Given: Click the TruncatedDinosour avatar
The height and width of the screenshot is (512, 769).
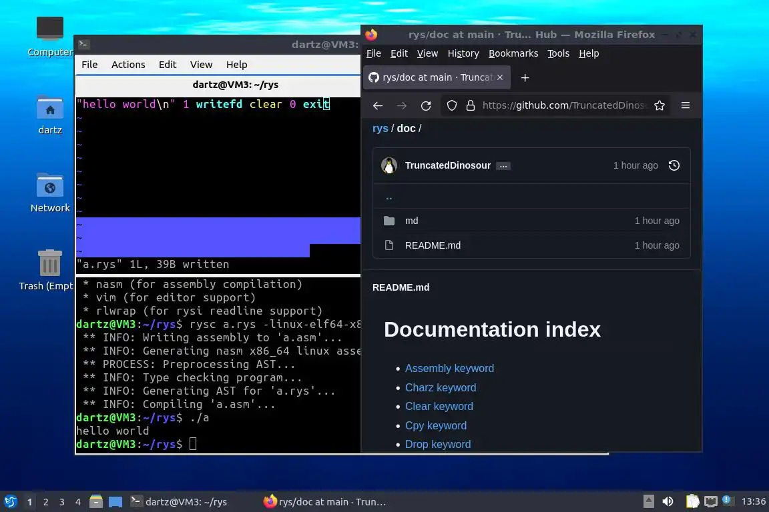Looking at the screenshot, I should tap(389, 165).
